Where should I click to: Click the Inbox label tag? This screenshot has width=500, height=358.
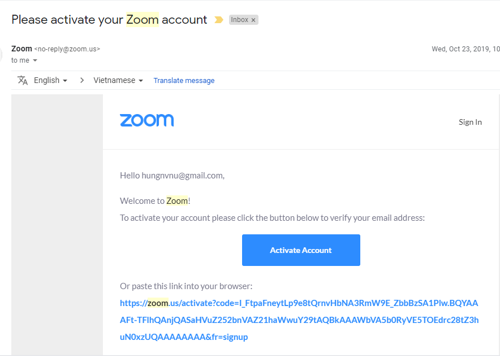239,20
